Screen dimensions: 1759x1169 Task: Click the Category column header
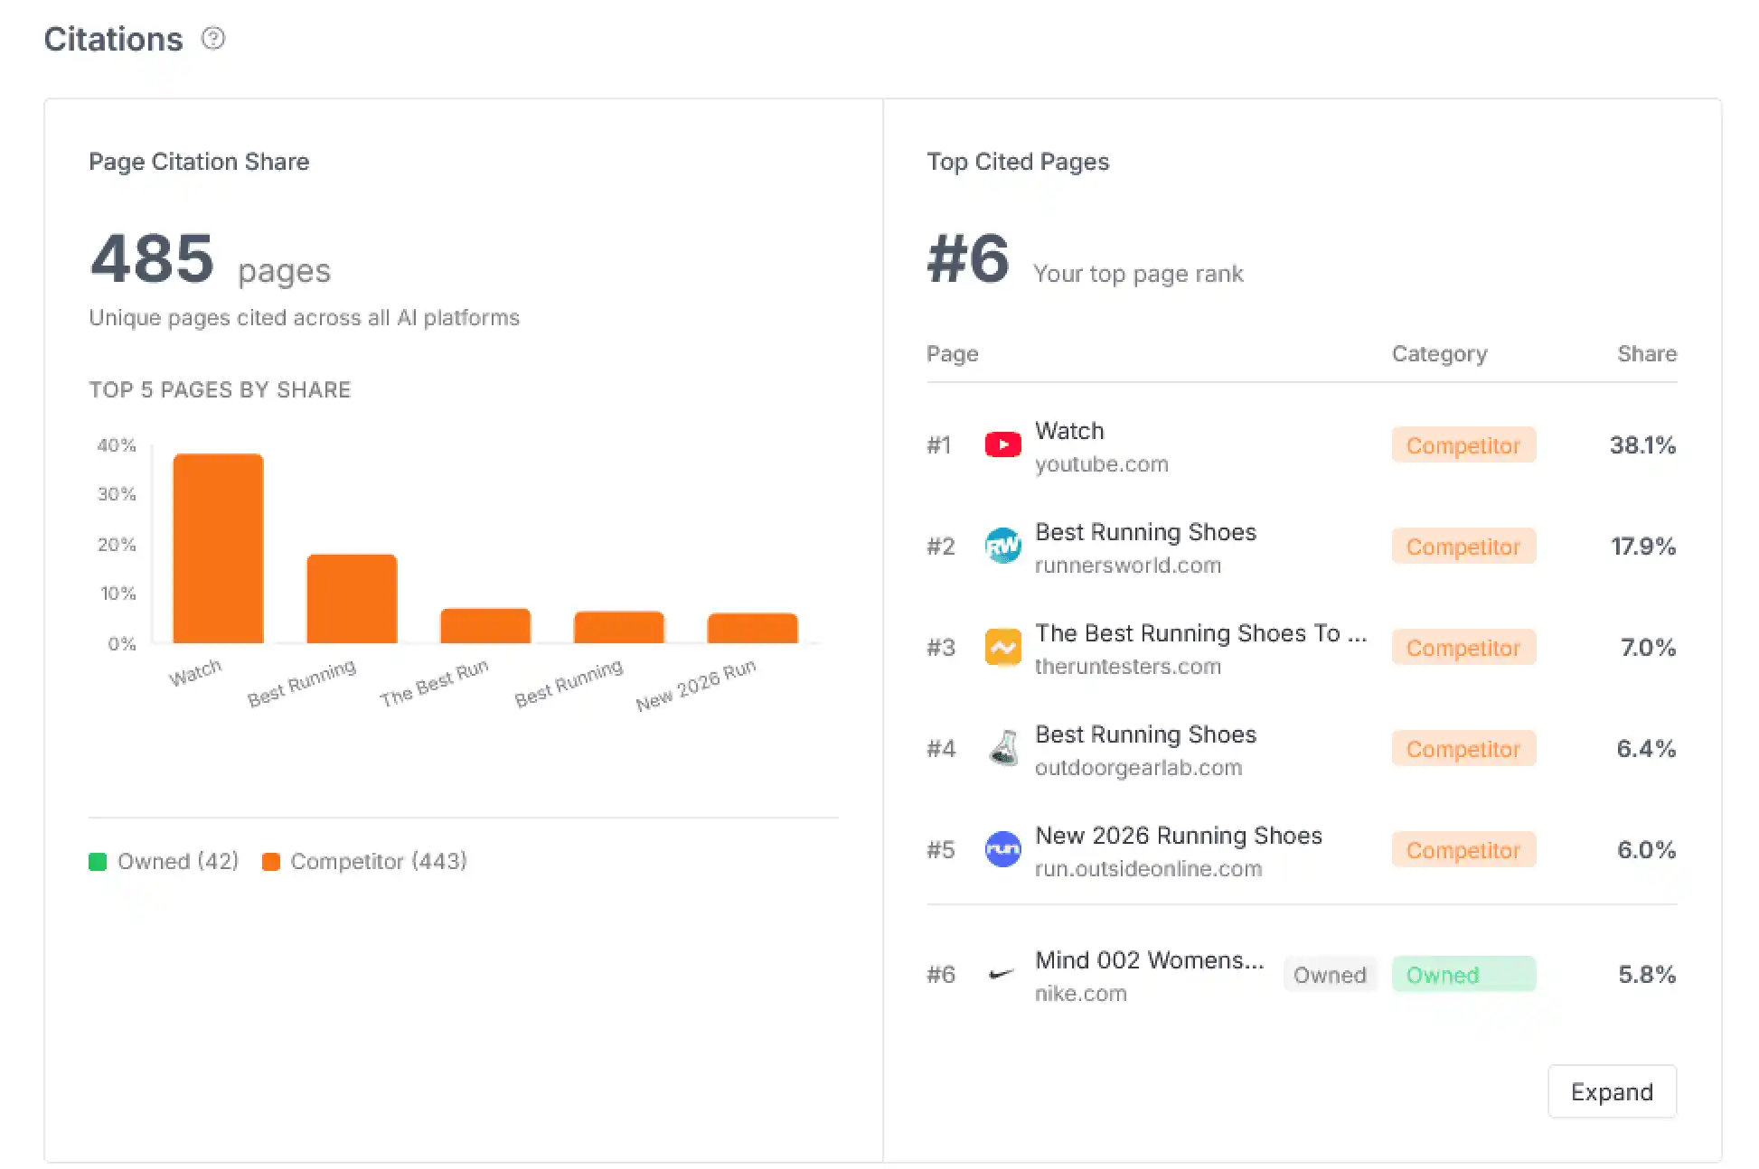[x=1439, y=353]
